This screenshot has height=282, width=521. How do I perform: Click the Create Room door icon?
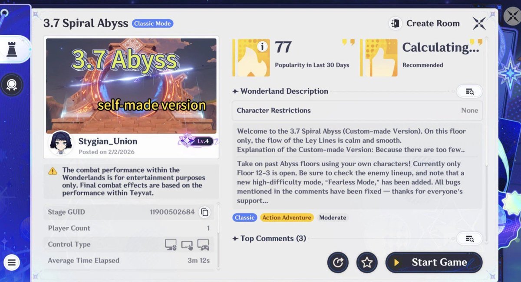pyautogui.click(x=395, y=23)
